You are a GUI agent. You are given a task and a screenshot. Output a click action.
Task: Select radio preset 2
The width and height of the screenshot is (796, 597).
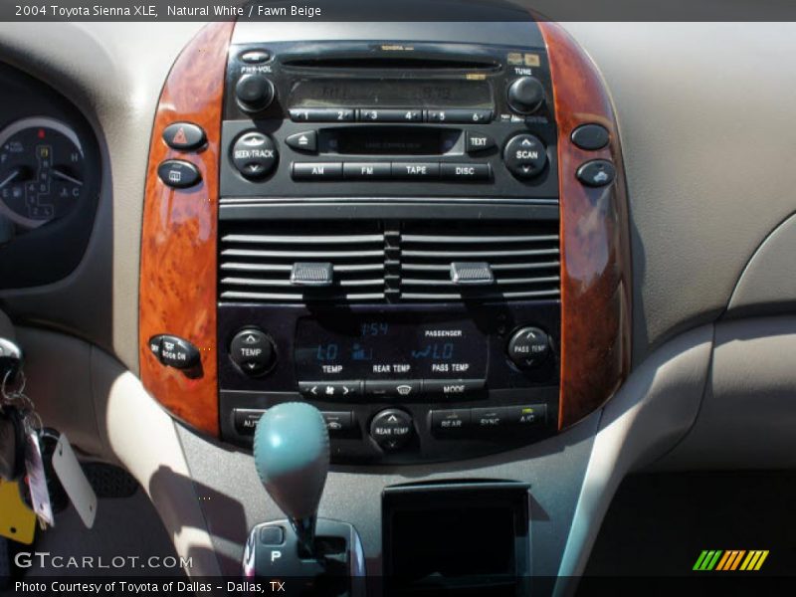coord(339,115)
